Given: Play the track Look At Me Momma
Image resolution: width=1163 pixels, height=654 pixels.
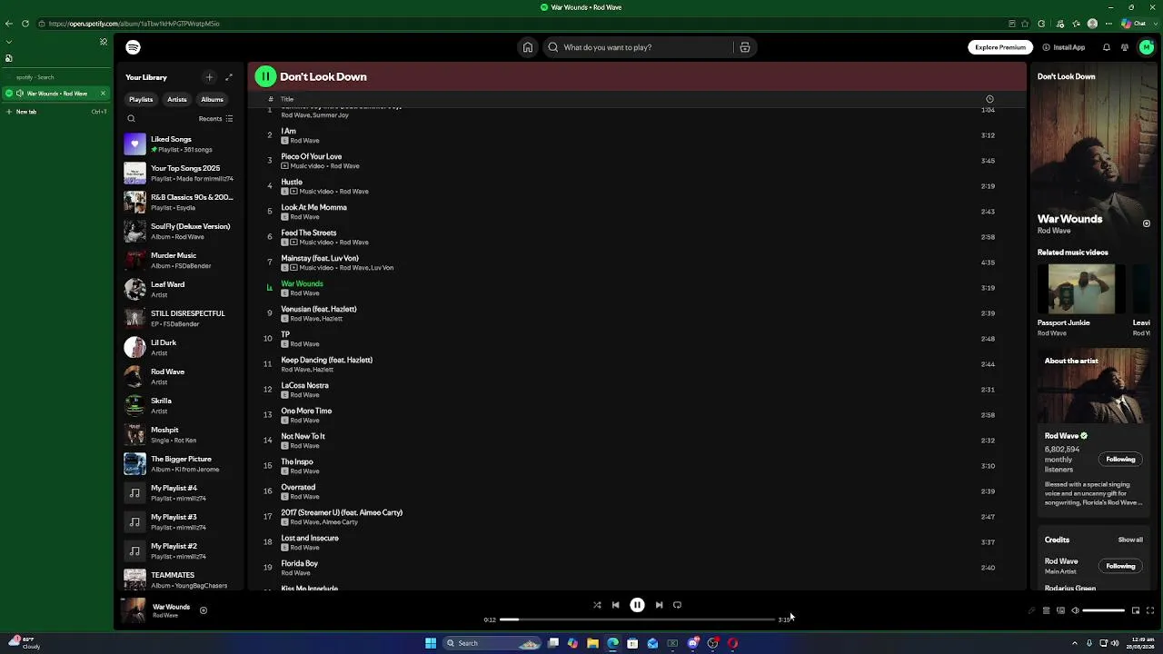Looking at the screenshot, I should 313,207.
